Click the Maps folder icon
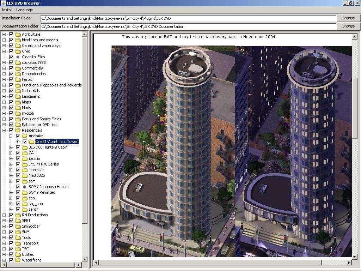 click(x=18, y=102)
